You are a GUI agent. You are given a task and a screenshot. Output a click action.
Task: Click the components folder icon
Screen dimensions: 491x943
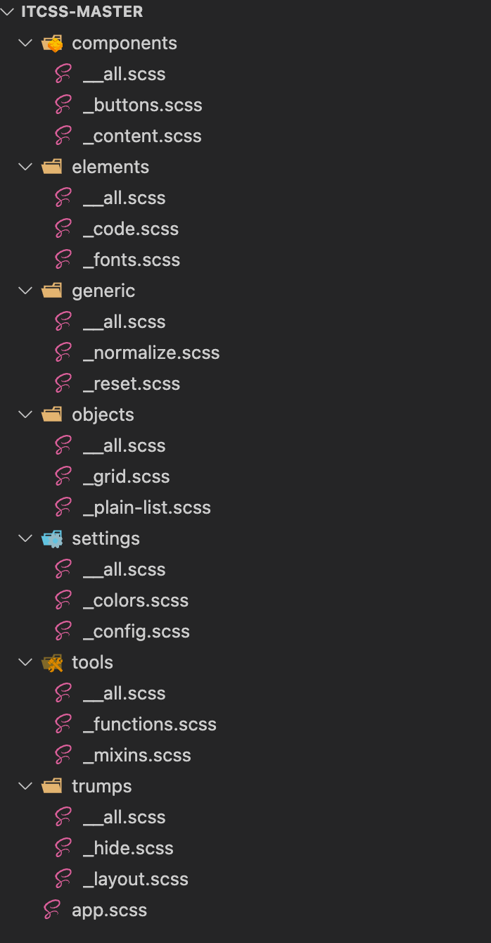[x=52, y=44]
